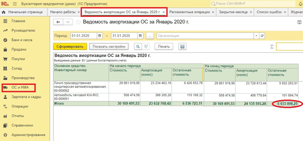Open period selection with the ... button
The height and width of the screenshot is (141, 303).
(x=150, y=36)
